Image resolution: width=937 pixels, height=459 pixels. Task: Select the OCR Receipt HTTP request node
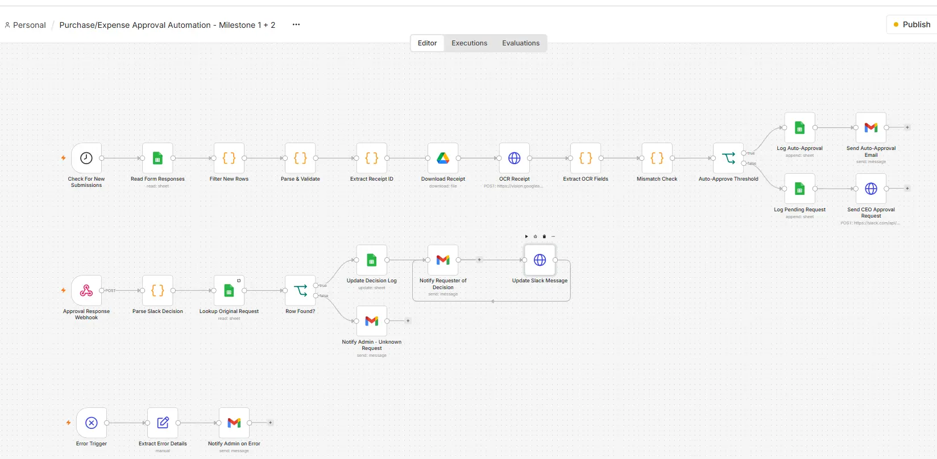(x=515, y=158)
